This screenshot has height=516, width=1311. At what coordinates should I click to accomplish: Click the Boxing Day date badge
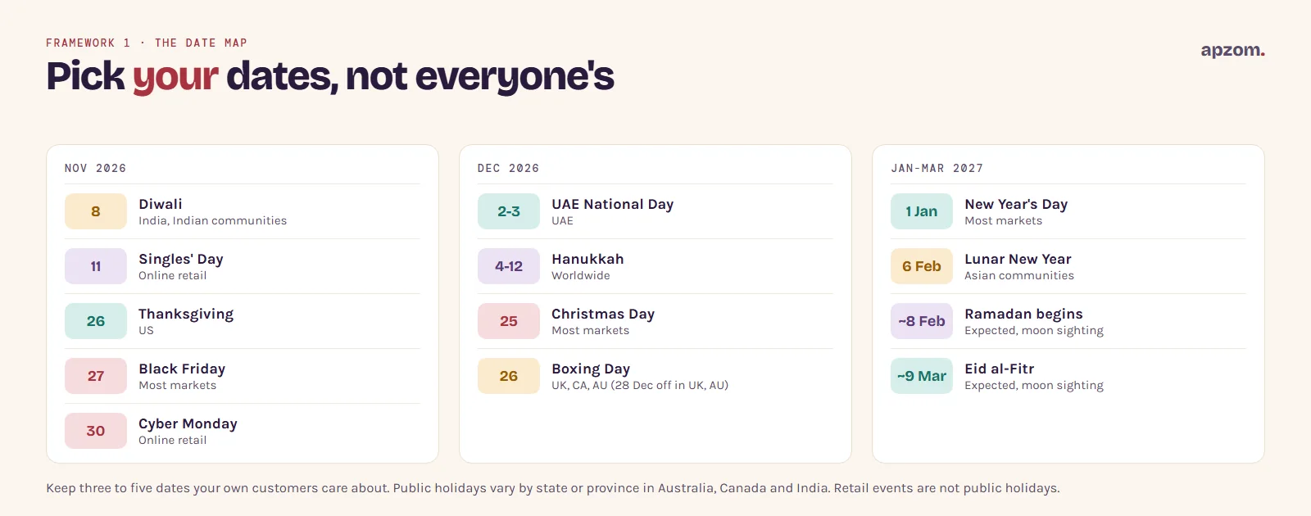click(509, 376)
